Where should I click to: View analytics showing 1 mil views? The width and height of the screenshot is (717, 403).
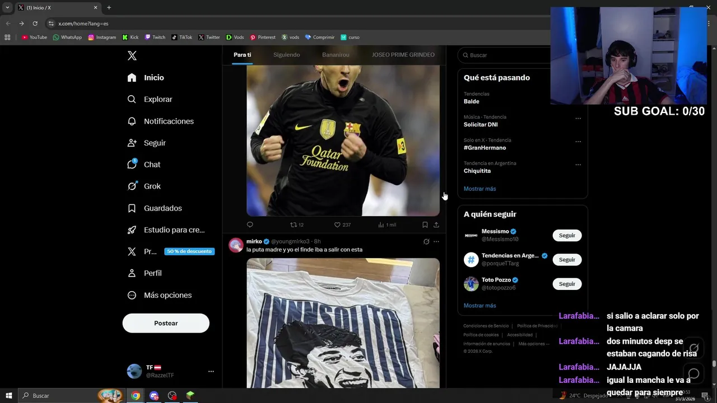click(387, 224)
